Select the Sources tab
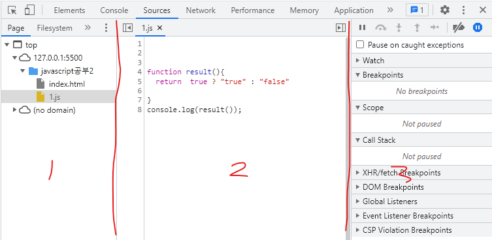This screenshot has width=492, height=240. click(157, 10)
